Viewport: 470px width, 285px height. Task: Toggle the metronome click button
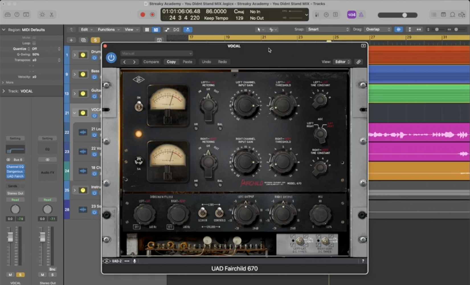click(x=361, y=15)
